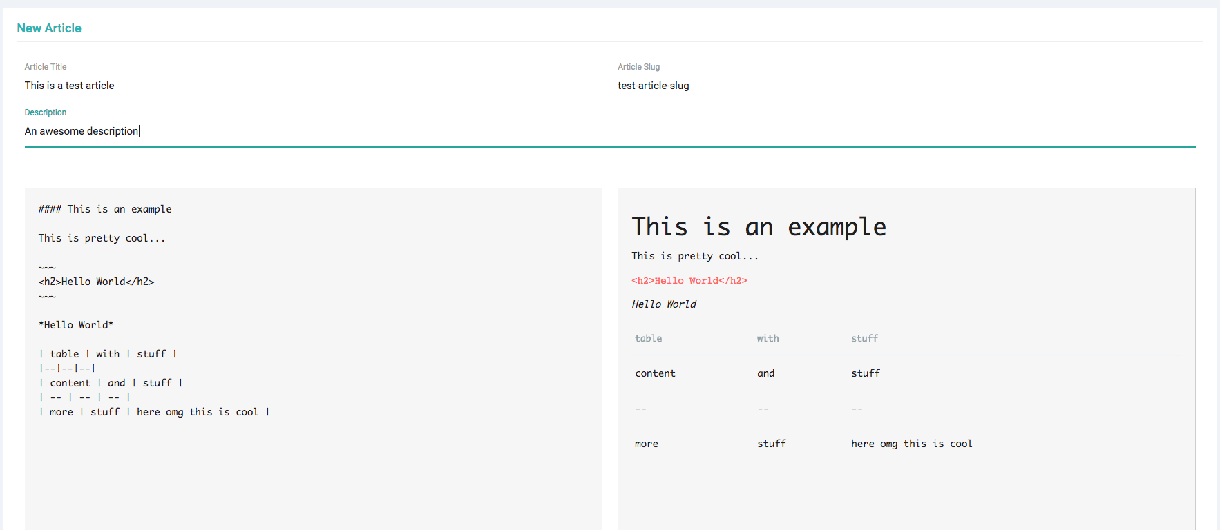Click the raw <h2>Hello World</h2> editor line

(x=96, y=282)
